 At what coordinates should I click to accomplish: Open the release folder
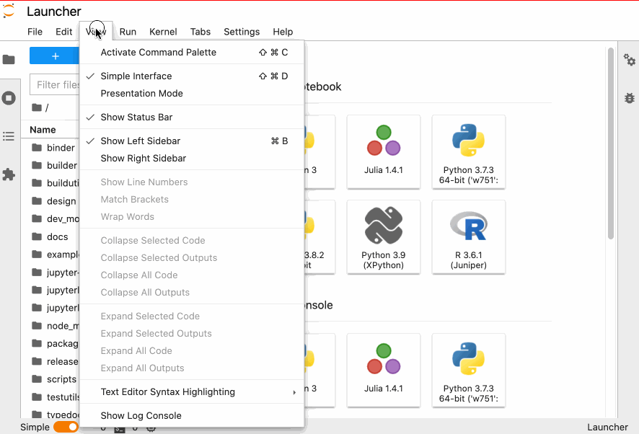point(51,361)
